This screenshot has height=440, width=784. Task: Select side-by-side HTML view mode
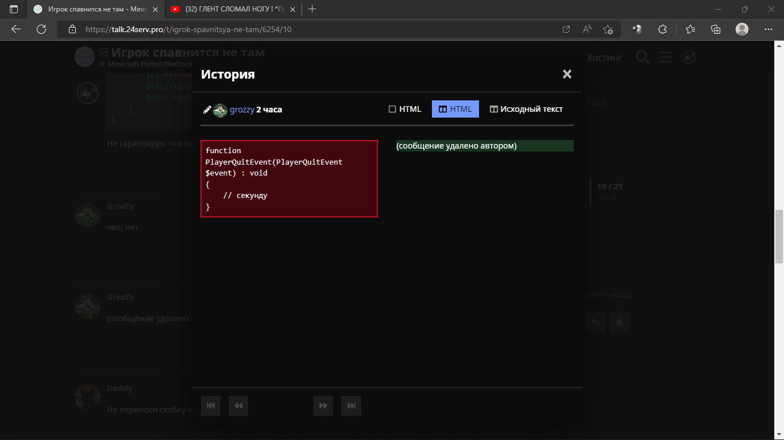point(455,109)
